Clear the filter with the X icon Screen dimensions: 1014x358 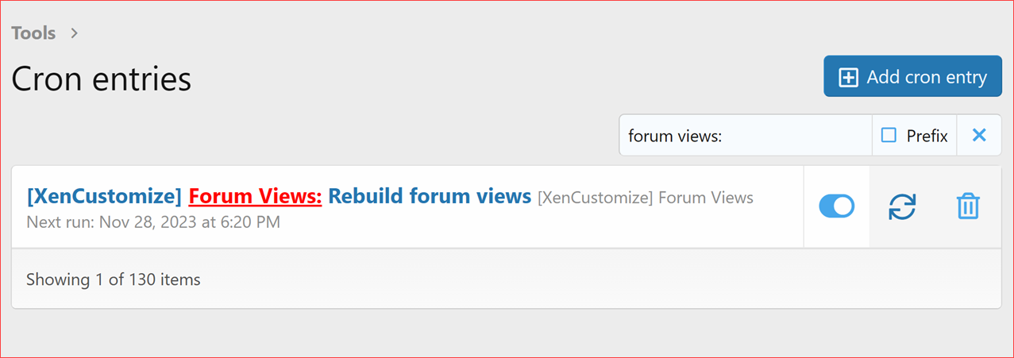pyautogui.click(x=979, y=136)
